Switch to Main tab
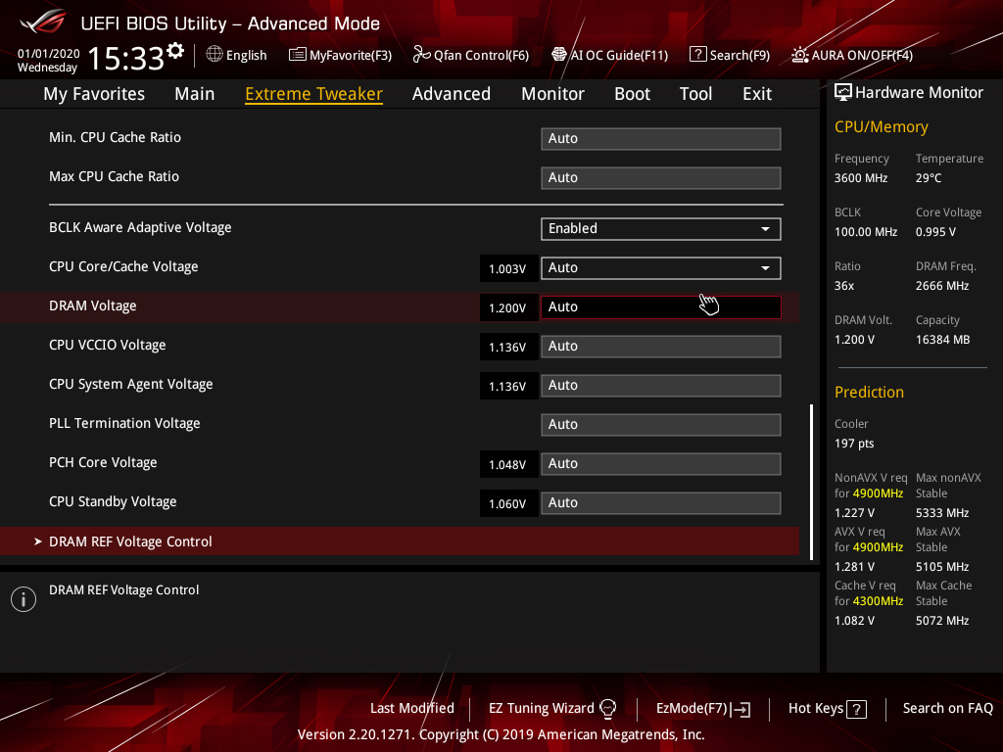Screen dimensions: 1003x752 (x=195, y=94)
